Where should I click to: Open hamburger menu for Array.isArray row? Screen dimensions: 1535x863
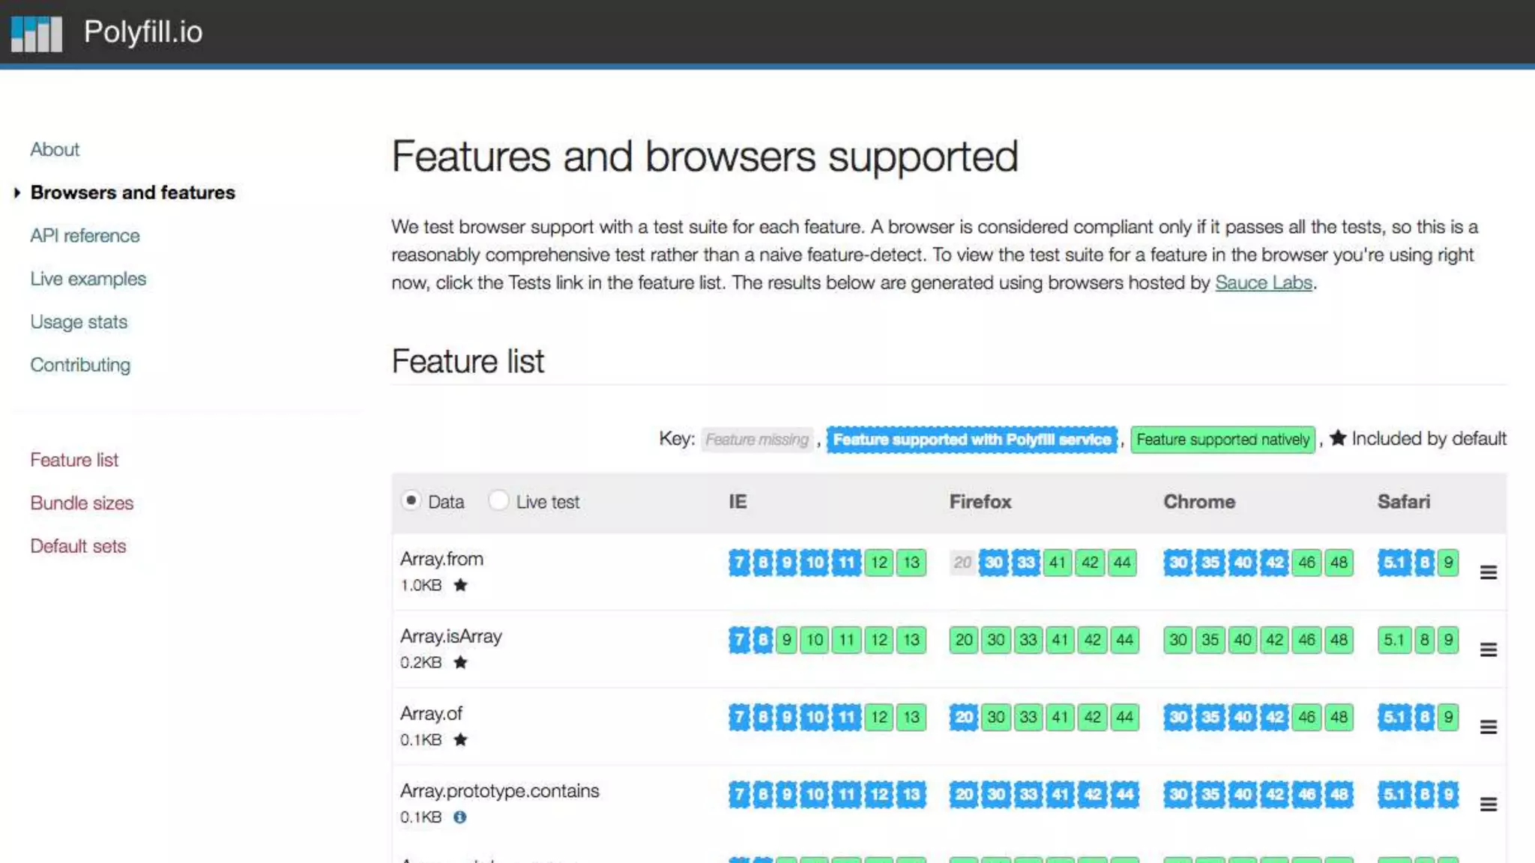pos(1489,649)
